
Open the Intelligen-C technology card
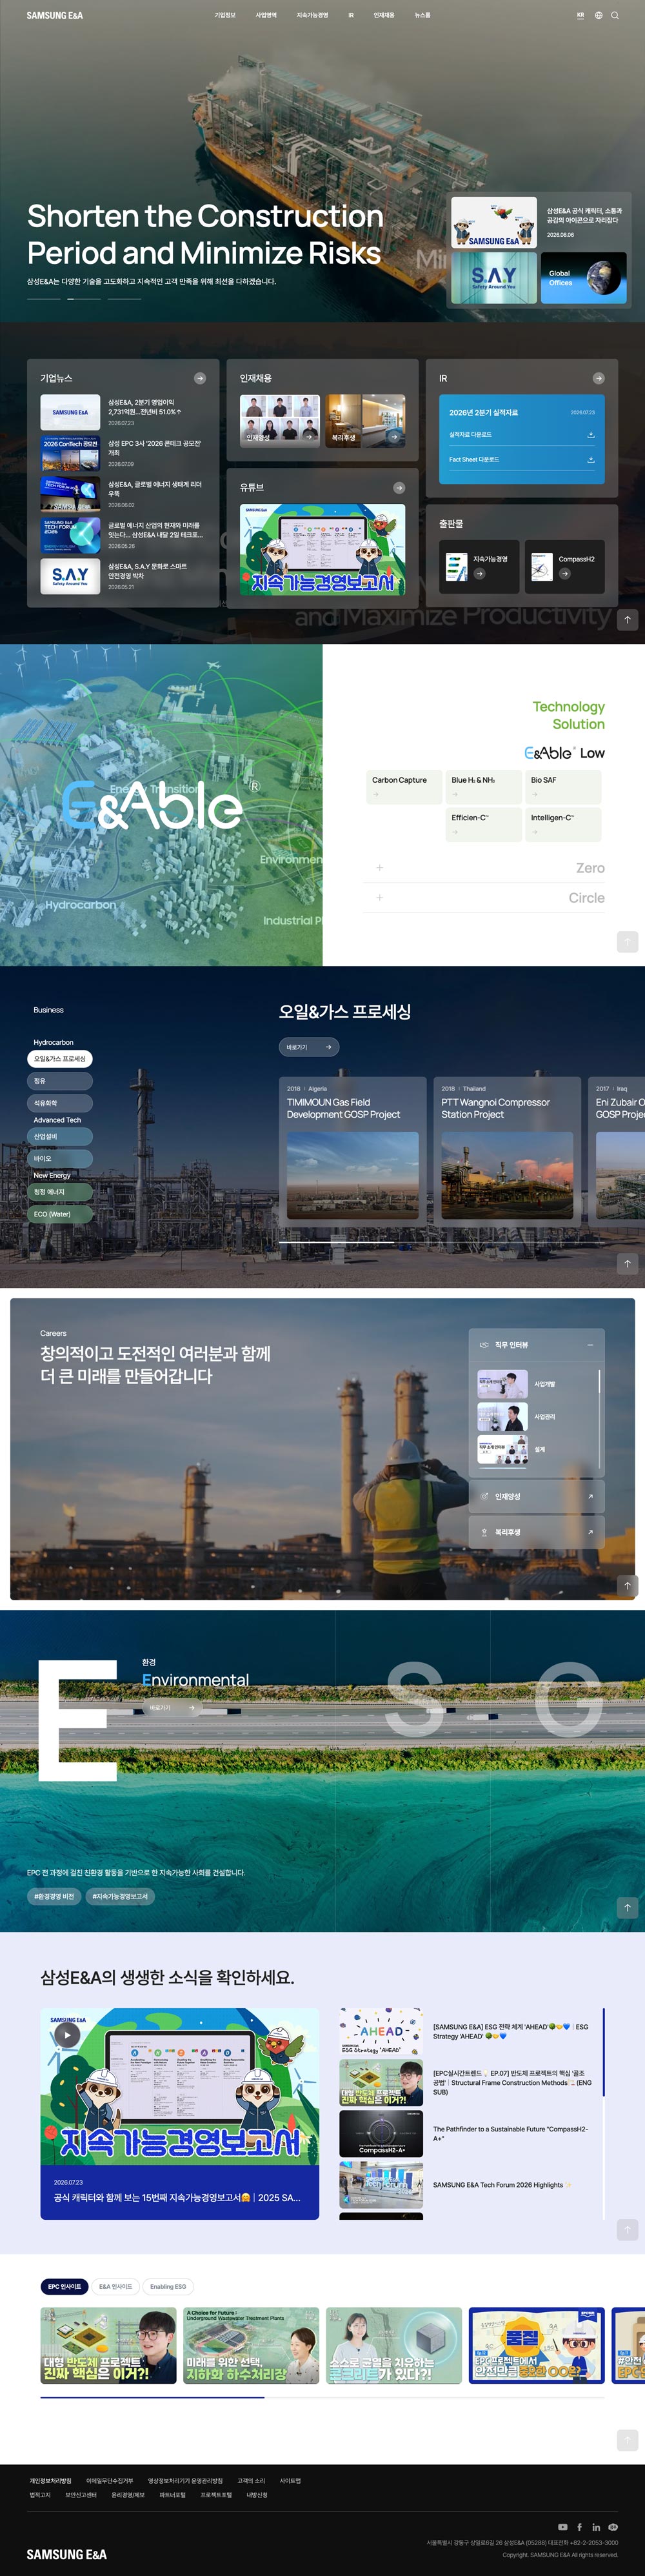click(x=563, y=825)
